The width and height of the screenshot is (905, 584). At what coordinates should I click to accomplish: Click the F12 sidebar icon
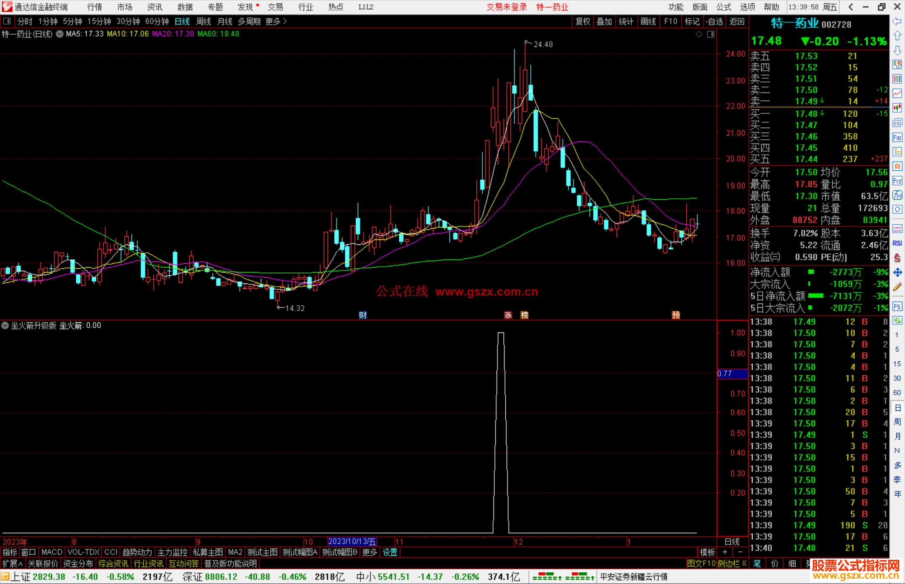(x=897, y=181)
